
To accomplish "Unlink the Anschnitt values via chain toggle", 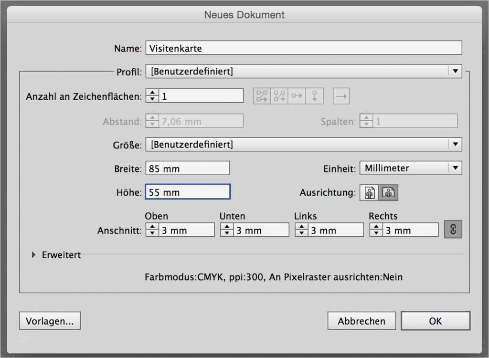I will (453, 229).
